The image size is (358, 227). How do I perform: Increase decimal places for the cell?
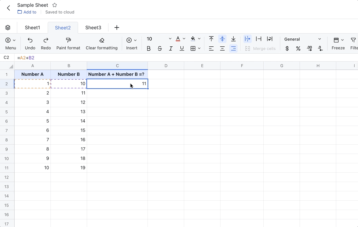point(309,48)
